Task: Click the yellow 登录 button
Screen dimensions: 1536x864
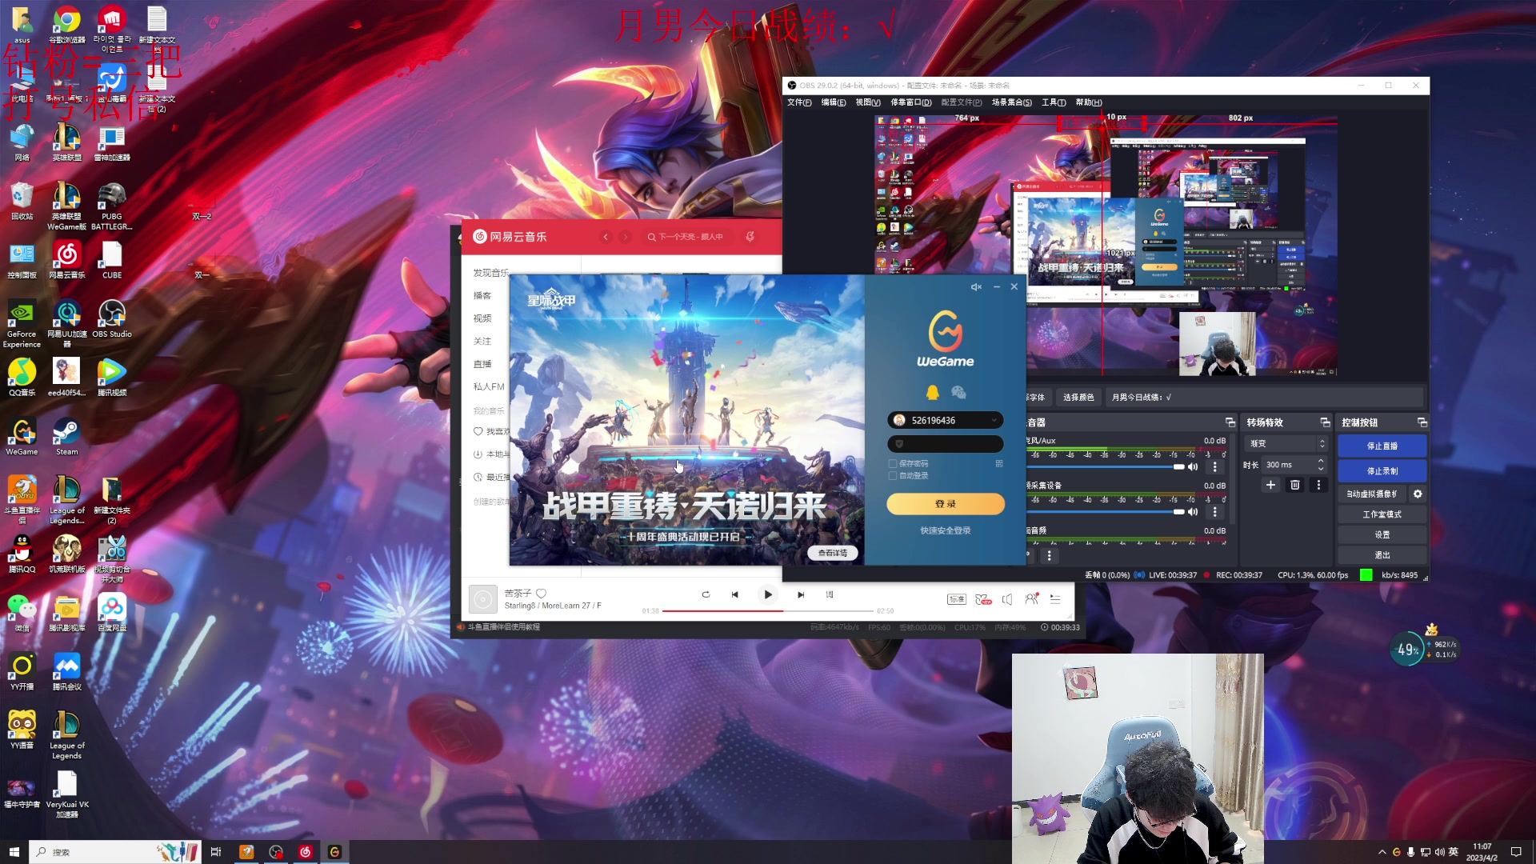Action: [x=946, y=504]
